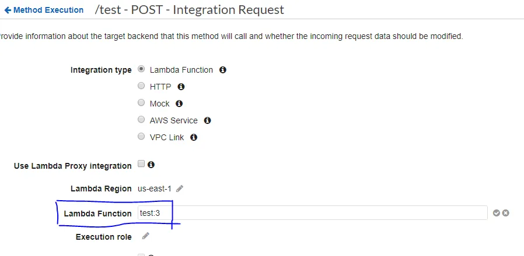Go back to Method Execution

(x=44, y=10)
